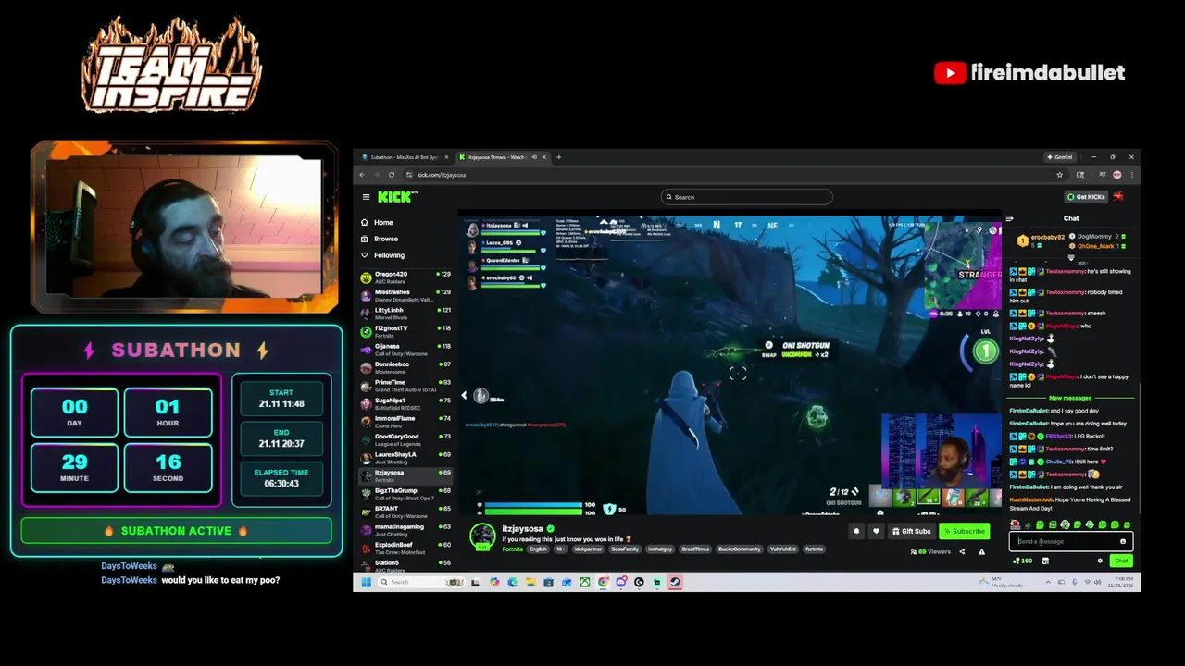Viewport: 1185px width, 666px height.
Task: Open ExplodinBeef channel in sidebar
Action: [x=405, y=548]
